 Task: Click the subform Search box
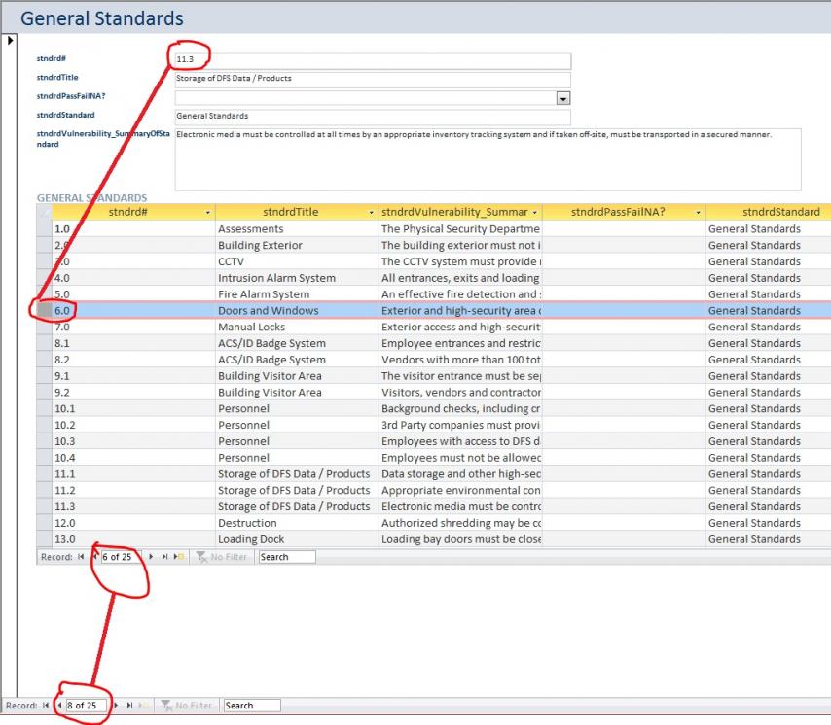point(286,557)
